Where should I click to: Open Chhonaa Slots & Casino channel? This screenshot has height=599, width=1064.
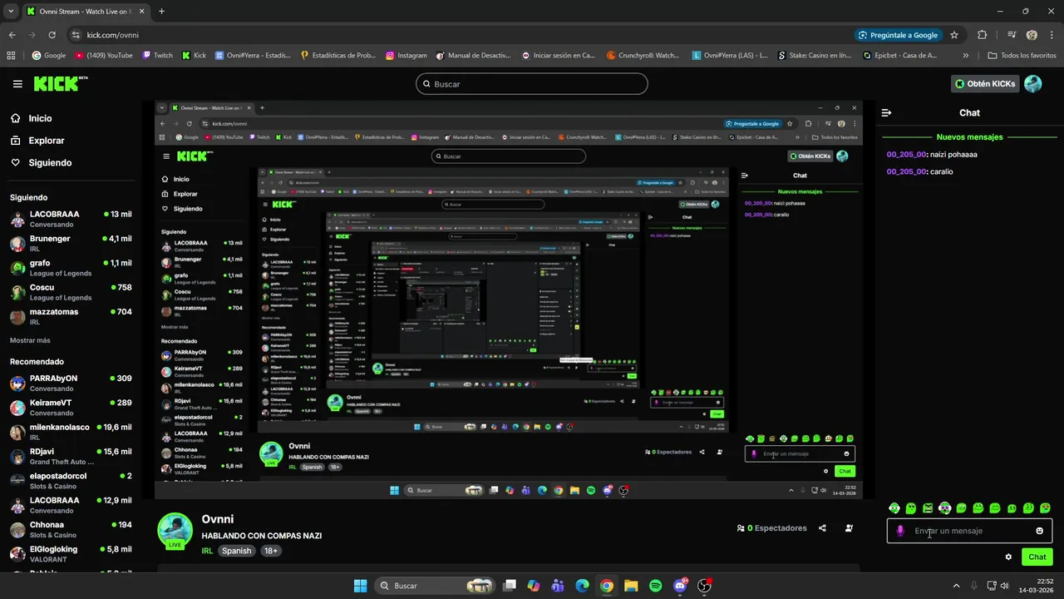pyautogui.click(x=71, y=530)
